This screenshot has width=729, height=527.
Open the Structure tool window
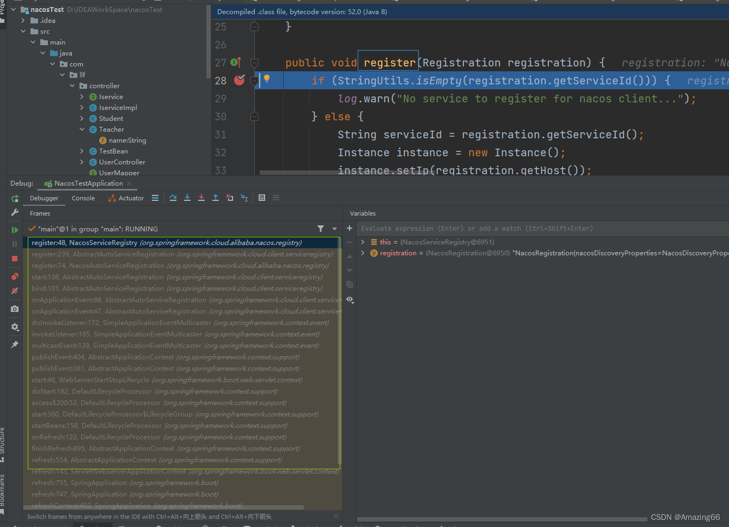point(2,444)
